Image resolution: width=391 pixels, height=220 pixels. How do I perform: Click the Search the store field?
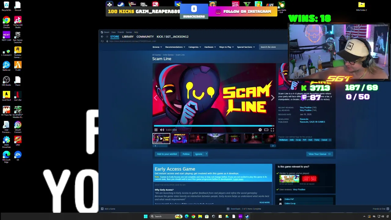273,47
